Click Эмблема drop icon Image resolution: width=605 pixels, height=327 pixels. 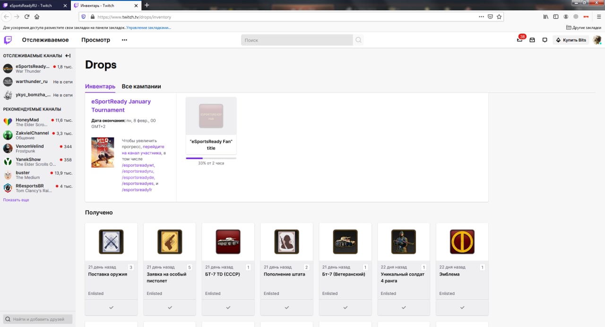[462, 242]
